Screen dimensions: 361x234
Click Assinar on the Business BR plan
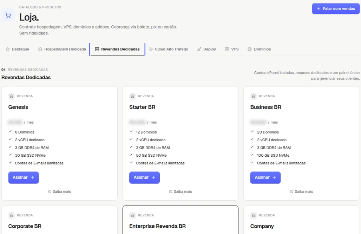point(265,177)
